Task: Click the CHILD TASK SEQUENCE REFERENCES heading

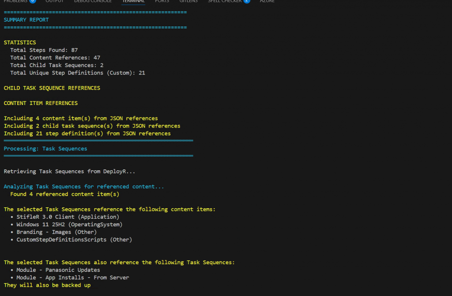Action: (52, 88)
